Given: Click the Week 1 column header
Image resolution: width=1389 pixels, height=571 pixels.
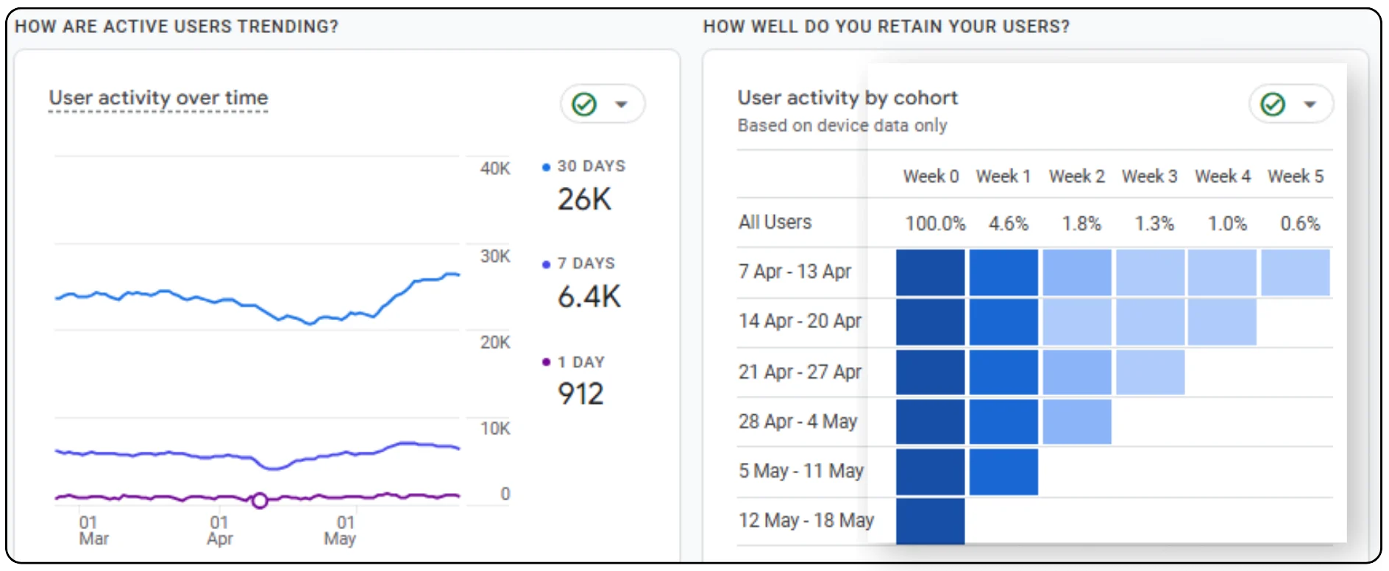Looking at the screenshot, I should [x=1003, y=177].
